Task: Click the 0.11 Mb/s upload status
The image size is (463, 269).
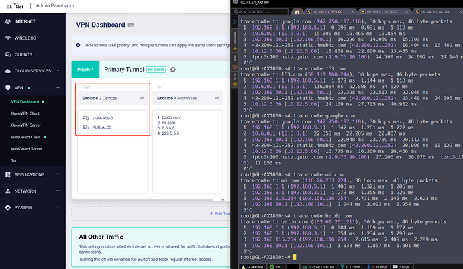Action: [351, 266]
